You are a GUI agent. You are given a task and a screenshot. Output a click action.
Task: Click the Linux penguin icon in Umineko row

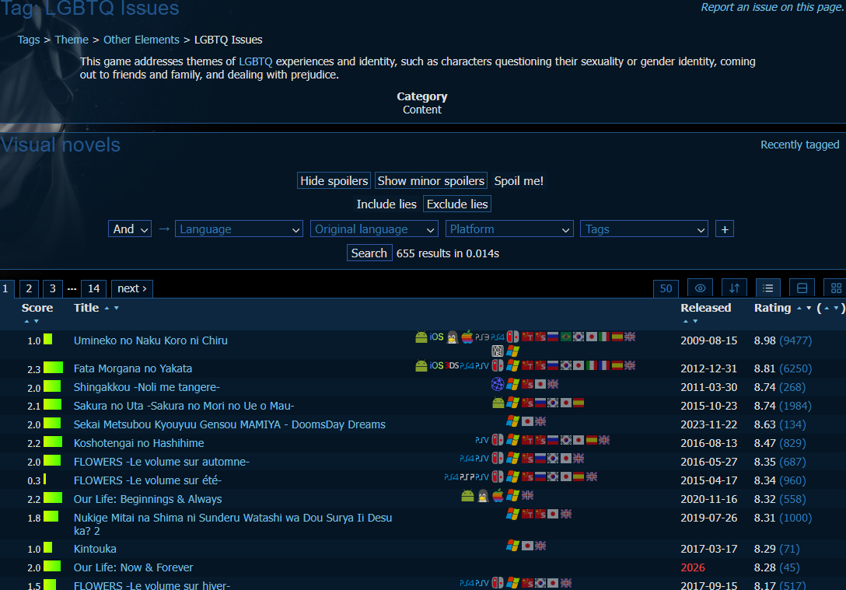click(x=452, y=337)
